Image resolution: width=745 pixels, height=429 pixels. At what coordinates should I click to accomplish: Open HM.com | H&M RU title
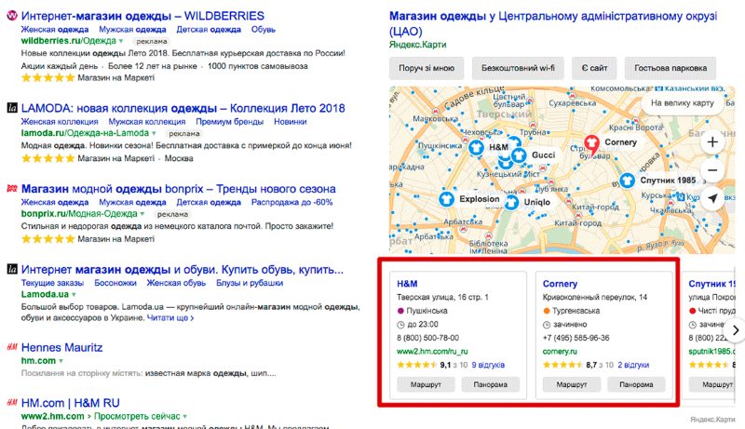pyautogui.click(x=71, y=403)
